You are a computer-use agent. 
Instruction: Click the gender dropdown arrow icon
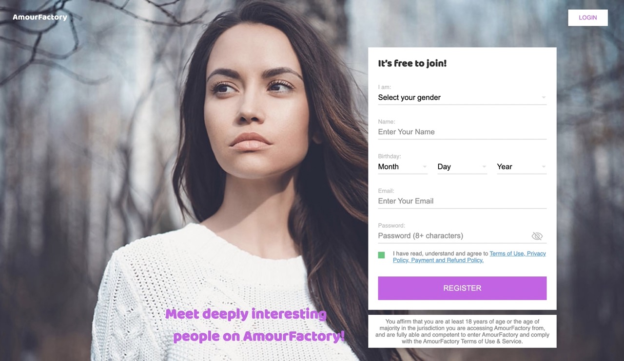pos(544,97)
